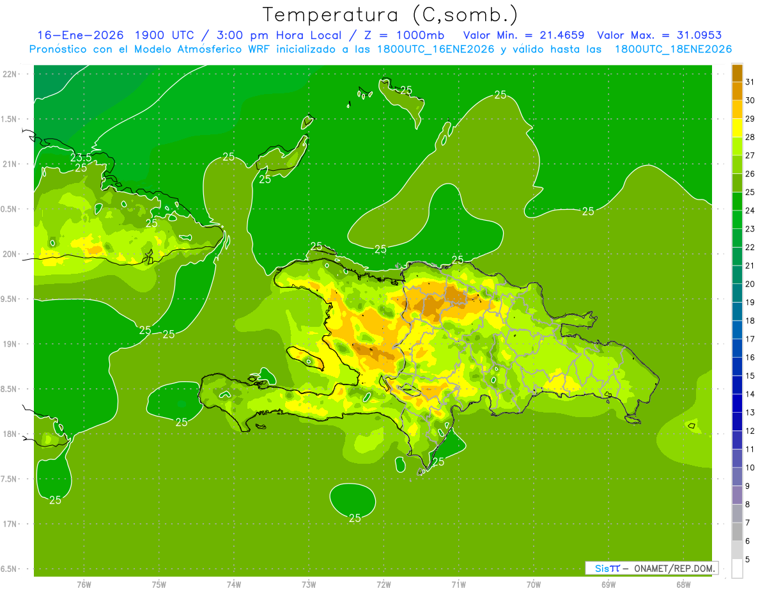Click the "72W" longitude axis label
767x593 pixels.
click(383, 585)
